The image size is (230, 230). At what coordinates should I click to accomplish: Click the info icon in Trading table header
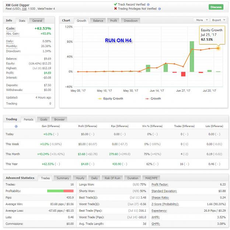16,126
